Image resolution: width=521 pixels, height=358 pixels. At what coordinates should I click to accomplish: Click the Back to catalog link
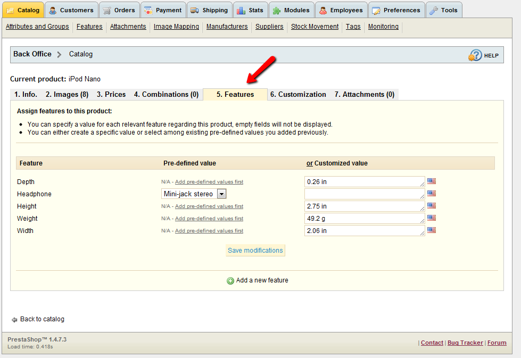[42, 319]
